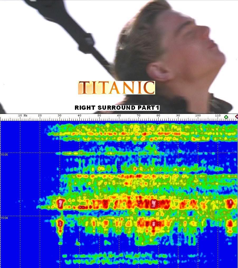This screenshot has height=268, width=238.
Task: Click the 90 Hz label on the ruler
Action: coord(178,116)
